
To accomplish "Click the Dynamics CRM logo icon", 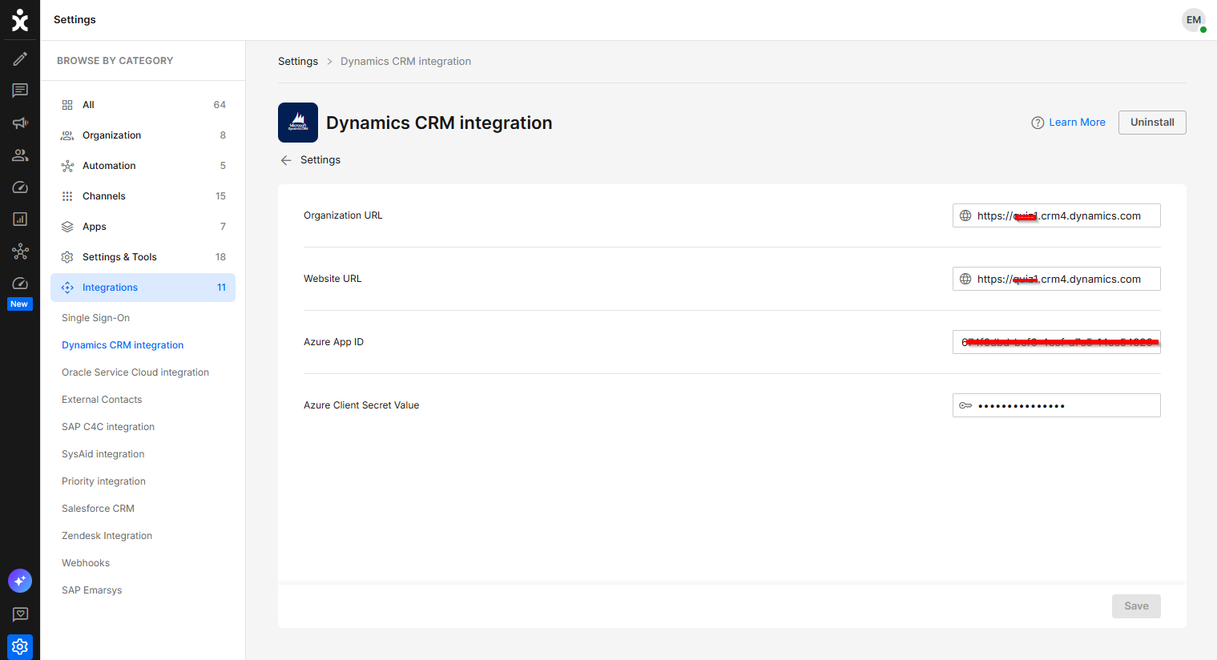I will point(298,123).
